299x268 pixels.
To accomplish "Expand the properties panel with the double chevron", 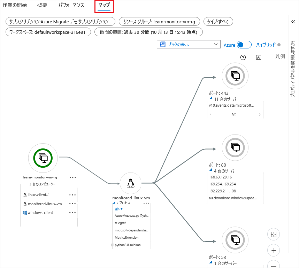I will click(293, 22).
